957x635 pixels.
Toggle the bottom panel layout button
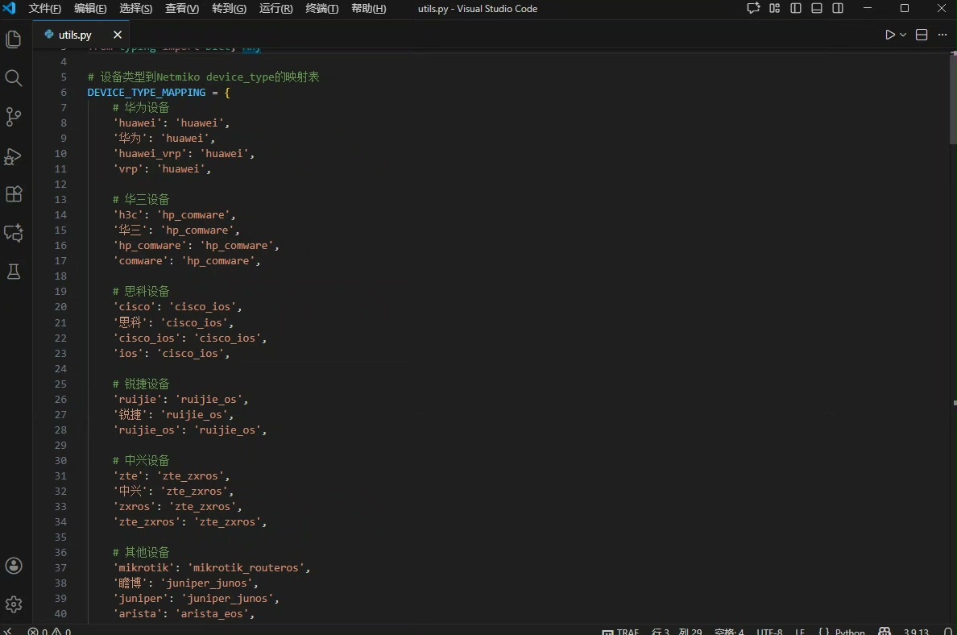point(817,9)
